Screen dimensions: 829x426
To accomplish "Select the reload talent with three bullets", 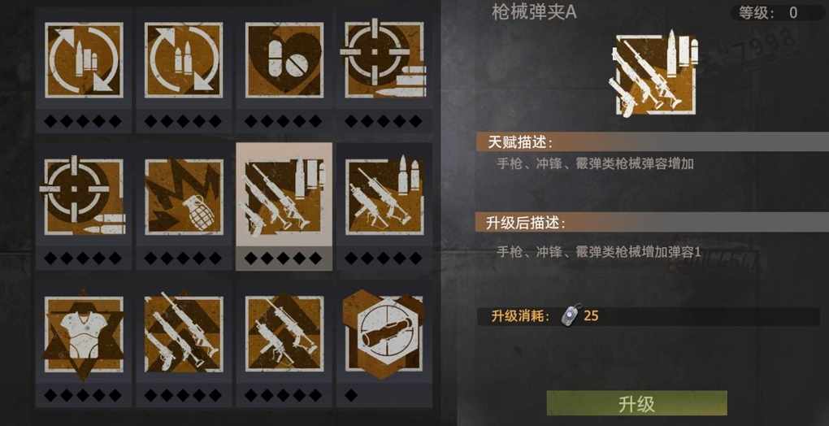I will 84,59.
